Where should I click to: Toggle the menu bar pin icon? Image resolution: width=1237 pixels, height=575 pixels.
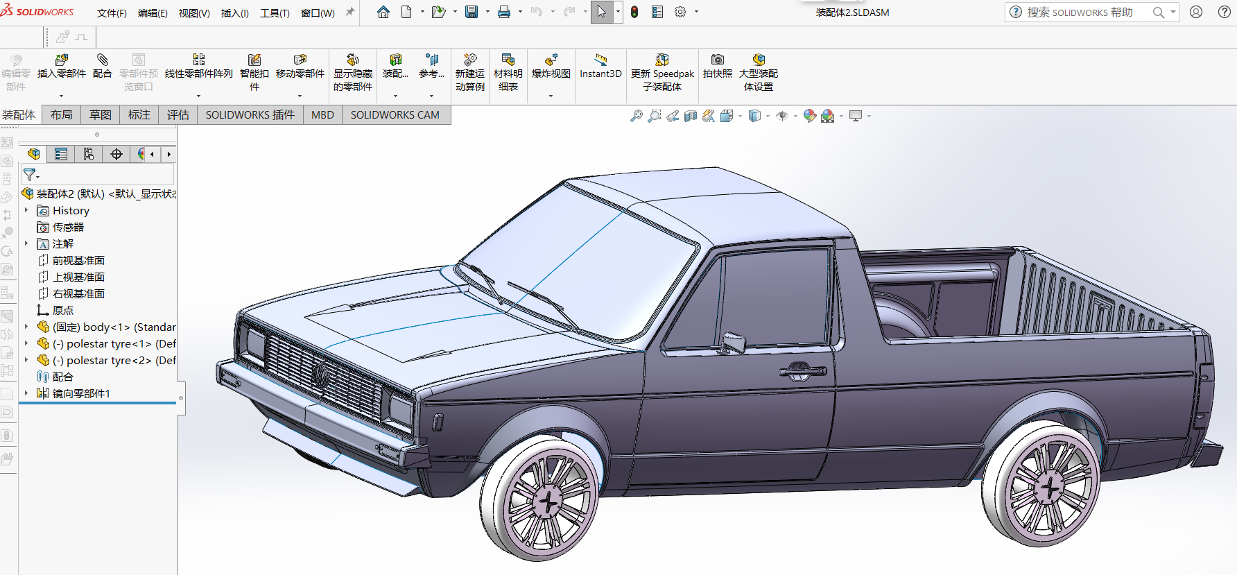tap(349, 12)
